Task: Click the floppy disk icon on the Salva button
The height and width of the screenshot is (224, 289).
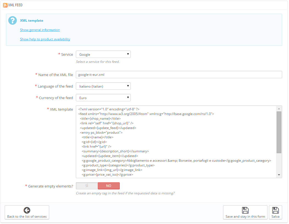Action: tap(275, 210)
